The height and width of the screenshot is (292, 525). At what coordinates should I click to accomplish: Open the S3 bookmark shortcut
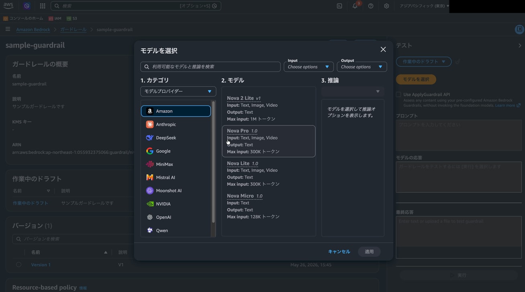coord(72,19)
